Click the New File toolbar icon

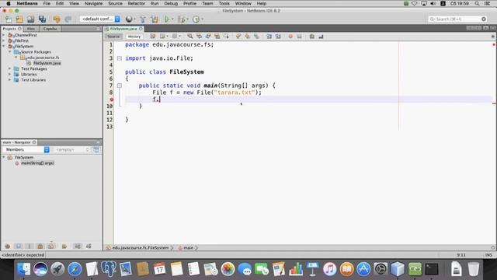click(9, 19)
